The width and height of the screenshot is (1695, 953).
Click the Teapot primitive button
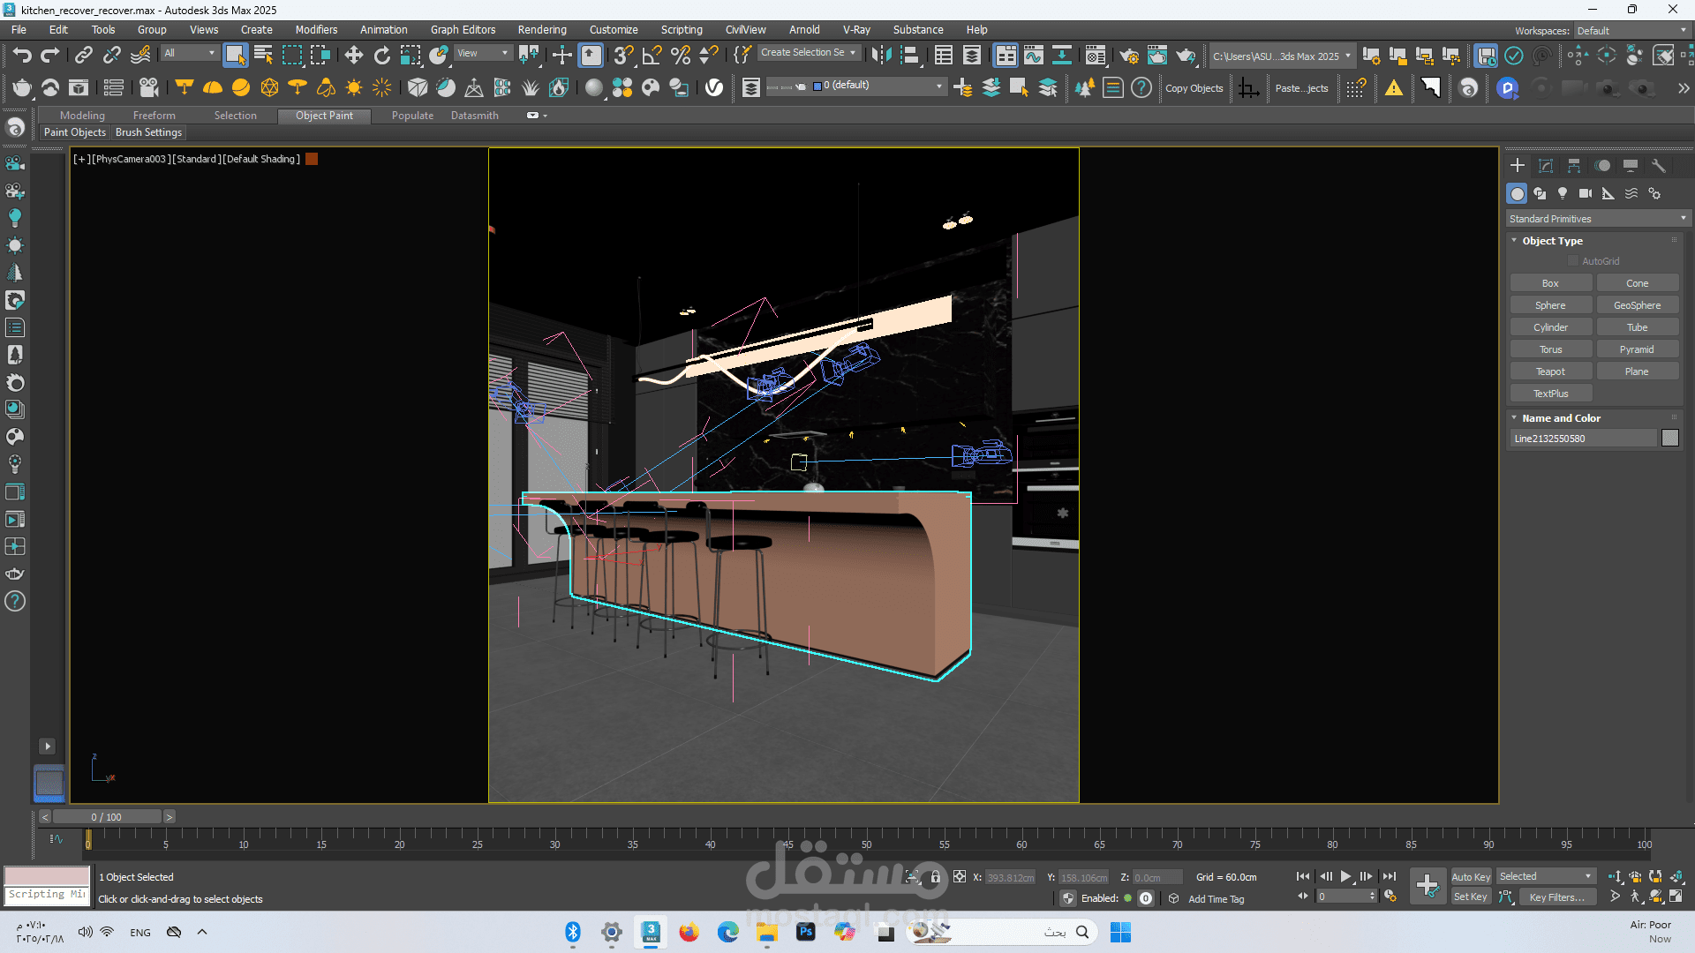pyautogui.click(x=1550, y=371)
